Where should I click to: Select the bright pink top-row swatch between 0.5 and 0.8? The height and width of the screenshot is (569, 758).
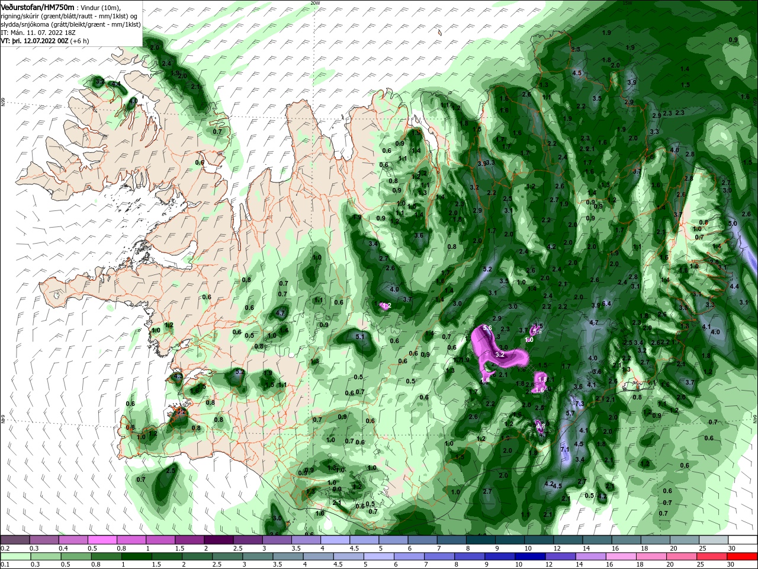click(x=102, y=540)
